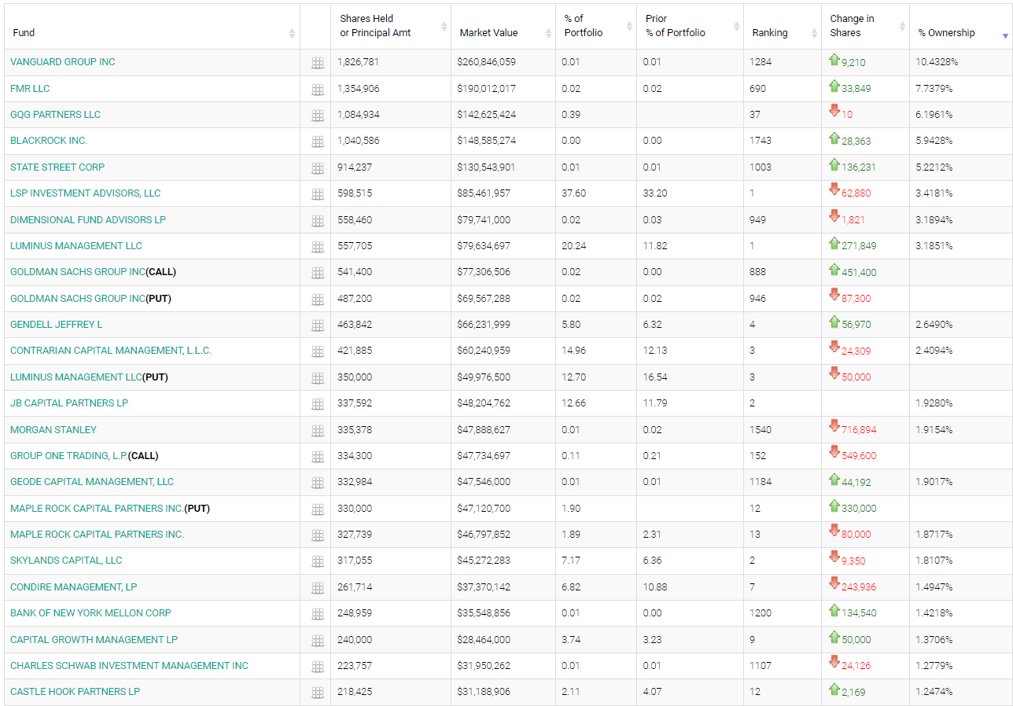Select the shares held value 1,084,934
1013x706 pixels.
(359, 115)
